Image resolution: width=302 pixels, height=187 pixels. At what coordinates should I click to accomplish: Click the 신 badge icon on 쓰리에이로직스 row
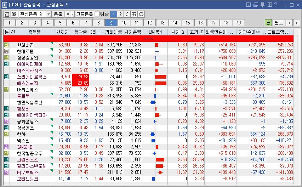(6, 76)
